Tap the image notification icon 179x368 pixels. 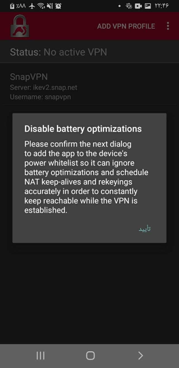(148, 6)
